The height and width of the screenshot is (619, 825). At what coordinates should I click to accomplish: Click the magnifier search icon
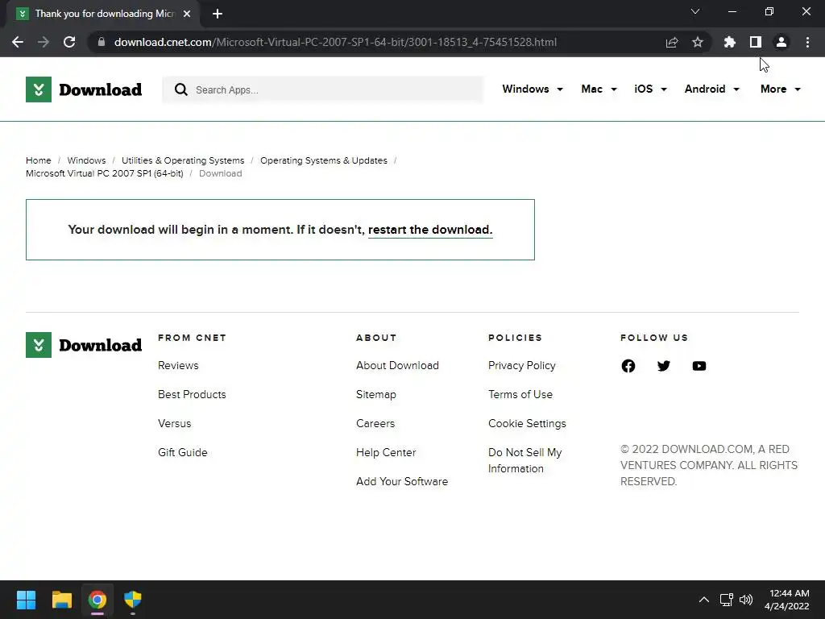(181, 89)
